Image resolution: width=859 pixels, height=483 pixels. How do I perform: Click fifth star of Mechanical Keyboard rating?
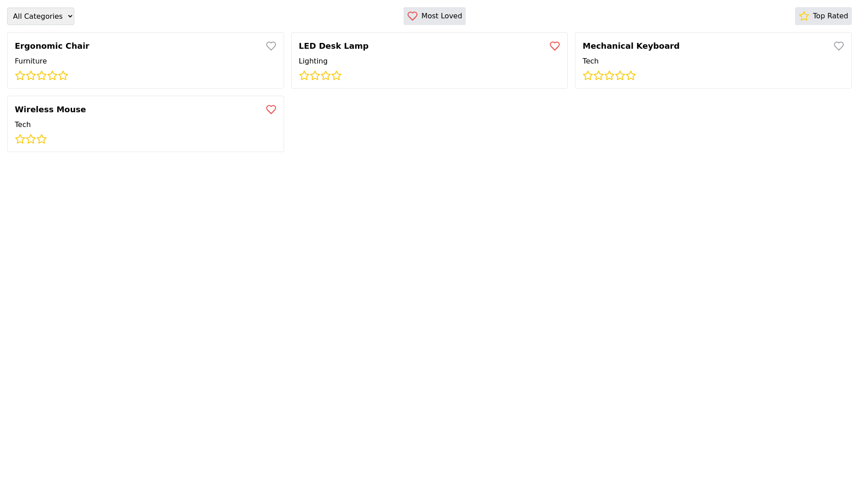pyautogui.click(x=631, y=76)
